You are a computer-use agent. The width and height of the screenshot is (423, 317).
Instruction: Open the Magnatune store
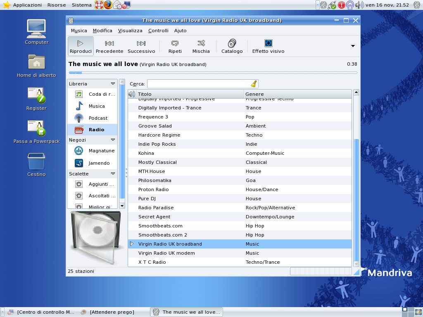coord(93,150)
